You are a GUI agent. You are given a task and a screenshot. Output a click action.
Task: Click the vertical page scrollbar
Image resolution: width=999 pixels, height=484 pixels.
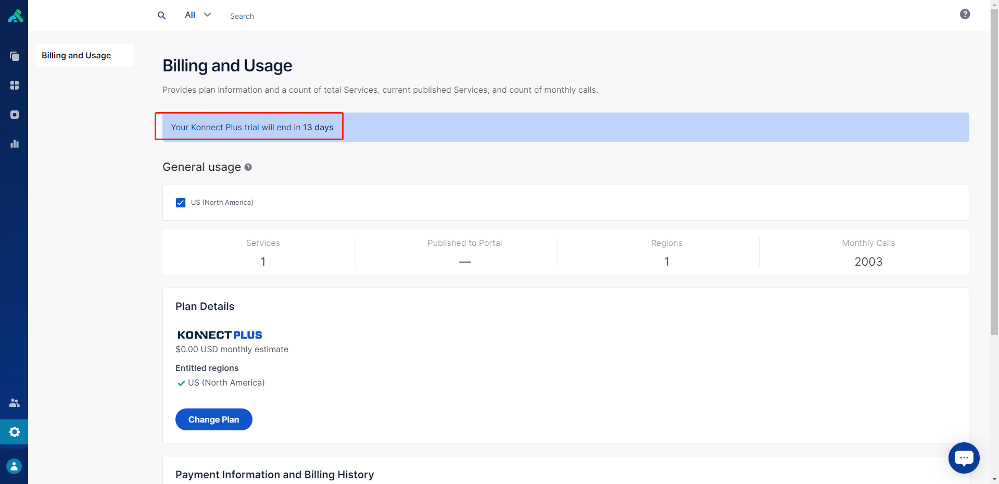click(x=994, y=172)
